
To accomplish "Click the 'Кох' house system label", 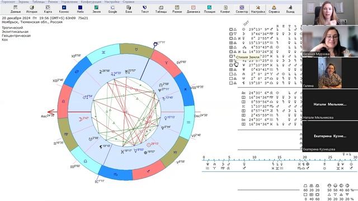I will click(x=5, y=40).
